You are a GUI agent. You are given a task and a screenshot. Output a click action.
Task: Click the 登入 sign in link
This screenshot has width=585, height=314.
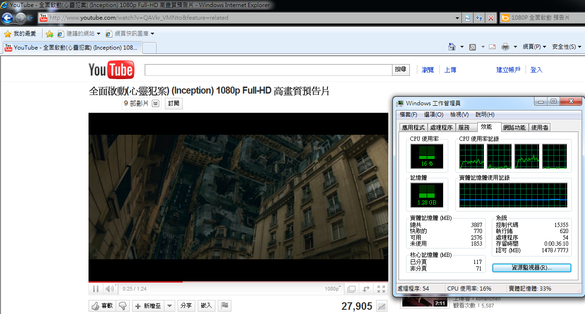(536, 70)
